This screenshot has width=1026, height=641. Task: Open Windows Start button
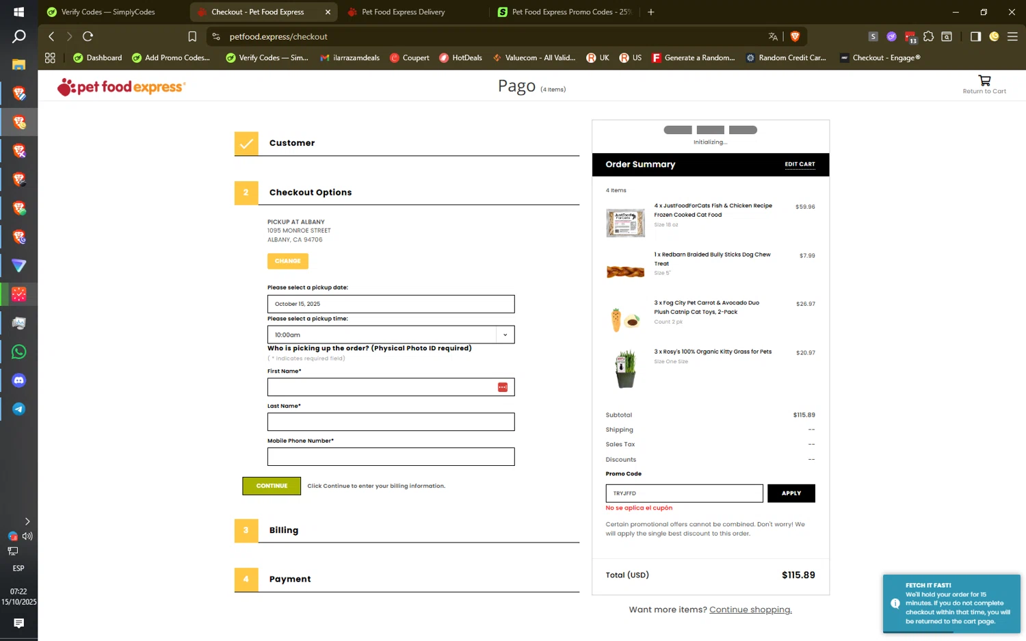[18, 12]
